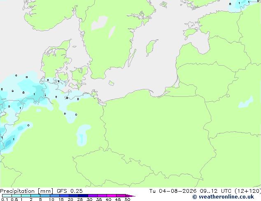261x201 pixels.
Task: Click the legend value label '0.1'
Action: coord(5,199)
